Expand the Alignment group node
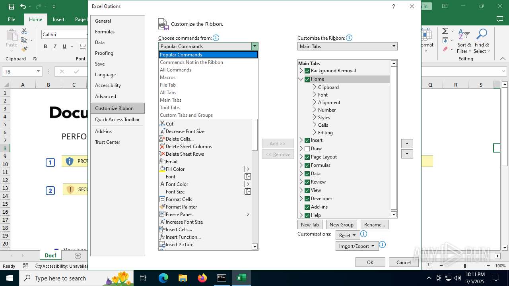The width and height of the screenshot is (509, 286). tap(315, 102)
